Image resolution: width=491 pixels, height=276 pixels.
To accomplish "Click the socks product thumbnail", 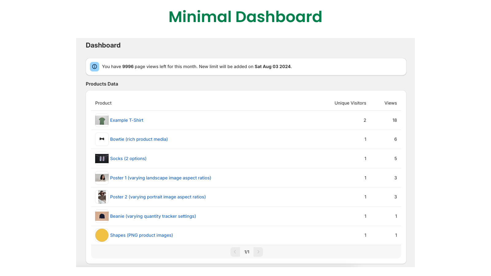I will pos(102,159).
